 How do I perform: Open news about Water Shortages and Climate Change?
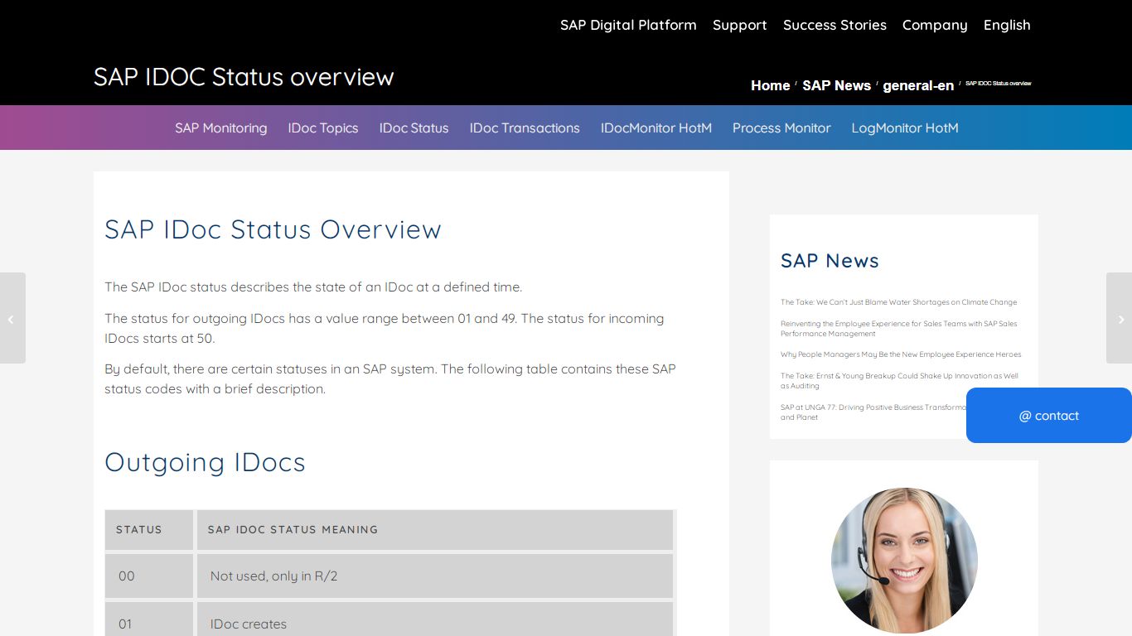898,302
